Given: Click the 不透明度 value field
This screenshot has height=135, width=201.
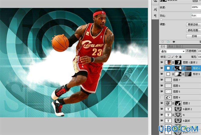Looking at the screenshot, I should click(199, 51).
